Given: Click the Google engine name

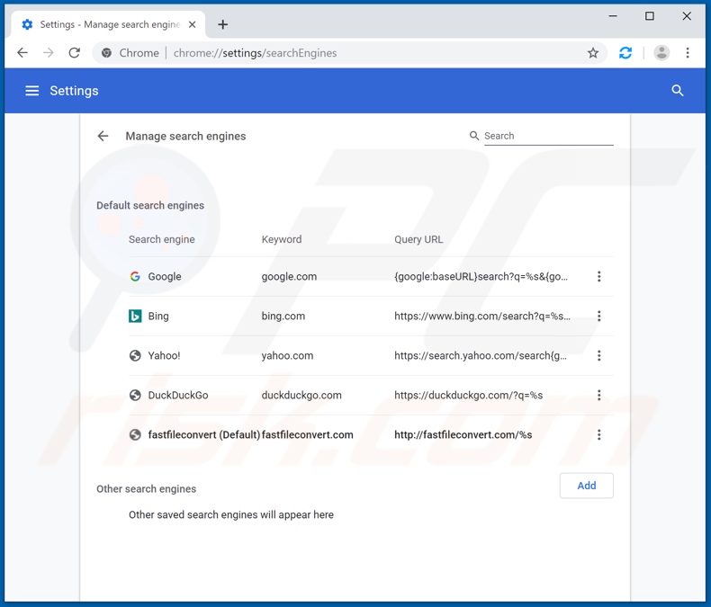Looking at the screenshot, I should 164,276.
